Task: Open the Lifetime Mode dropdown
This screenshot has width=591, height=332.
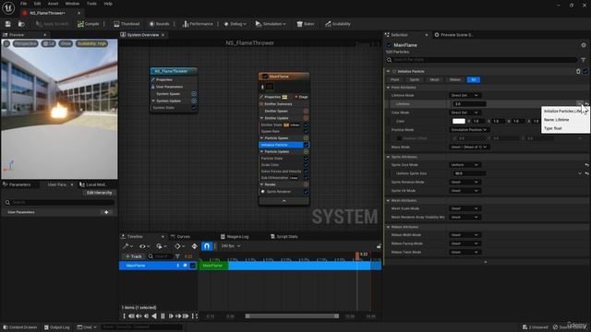Action: [464, 96]
